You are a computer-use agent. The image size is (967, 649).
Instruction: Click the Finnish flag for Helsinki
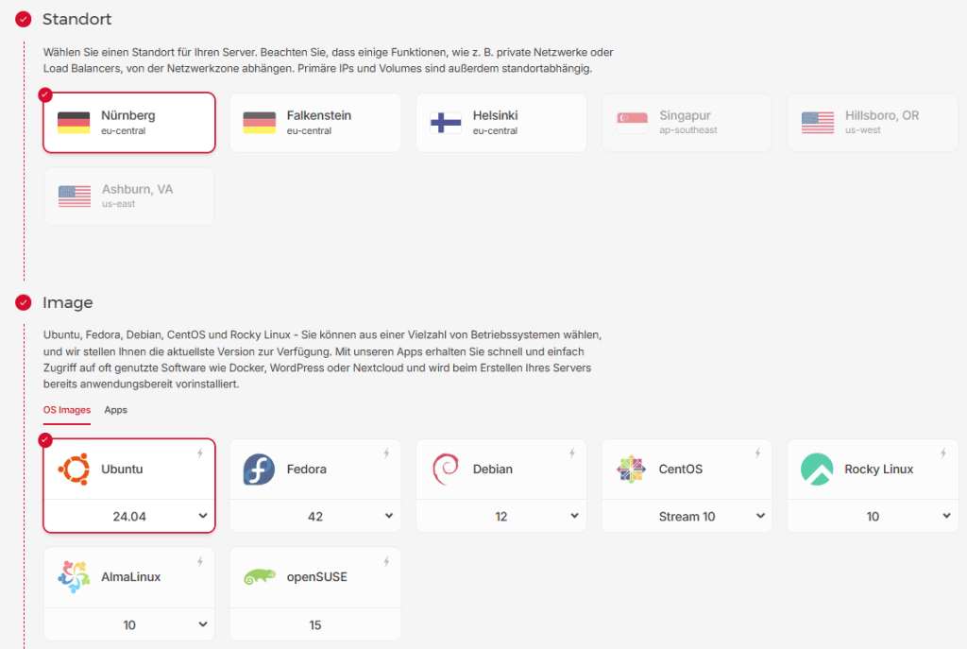pos(445,123)
